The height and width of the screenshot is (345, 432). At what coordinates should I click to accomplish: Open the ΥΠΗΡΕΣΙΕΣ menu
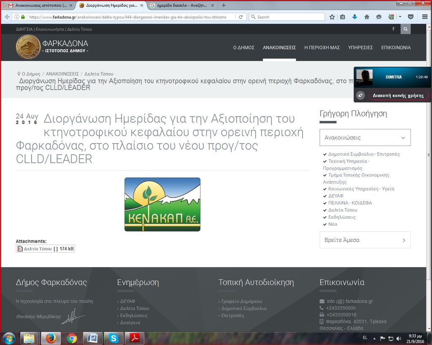[x=360, y=48]
